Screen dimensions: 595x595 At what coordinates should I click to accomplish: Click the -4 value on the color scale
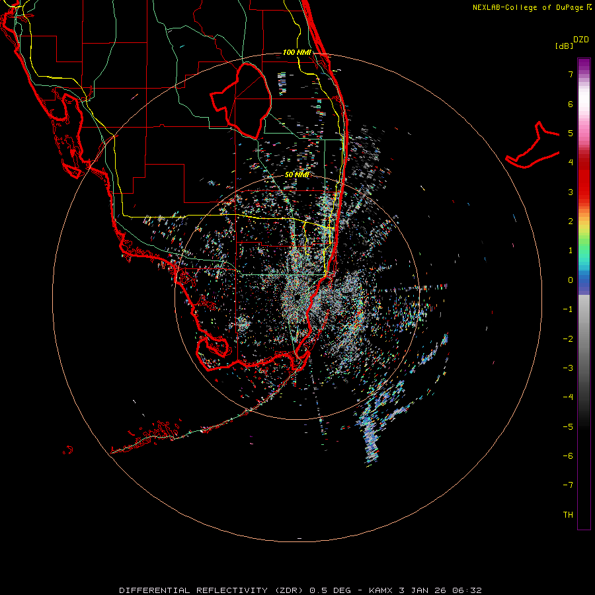[568, 397]
